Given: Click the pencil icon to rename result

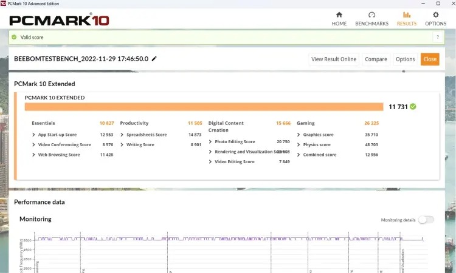Looking at the screenshot, I should click(x=154, y=59).
